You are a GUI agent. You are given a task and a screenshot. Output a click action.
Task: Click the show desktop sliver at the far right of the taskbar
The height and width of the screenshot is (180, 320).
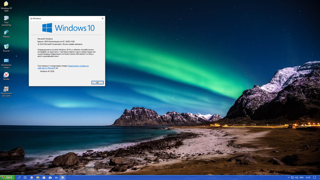point(319,177)
